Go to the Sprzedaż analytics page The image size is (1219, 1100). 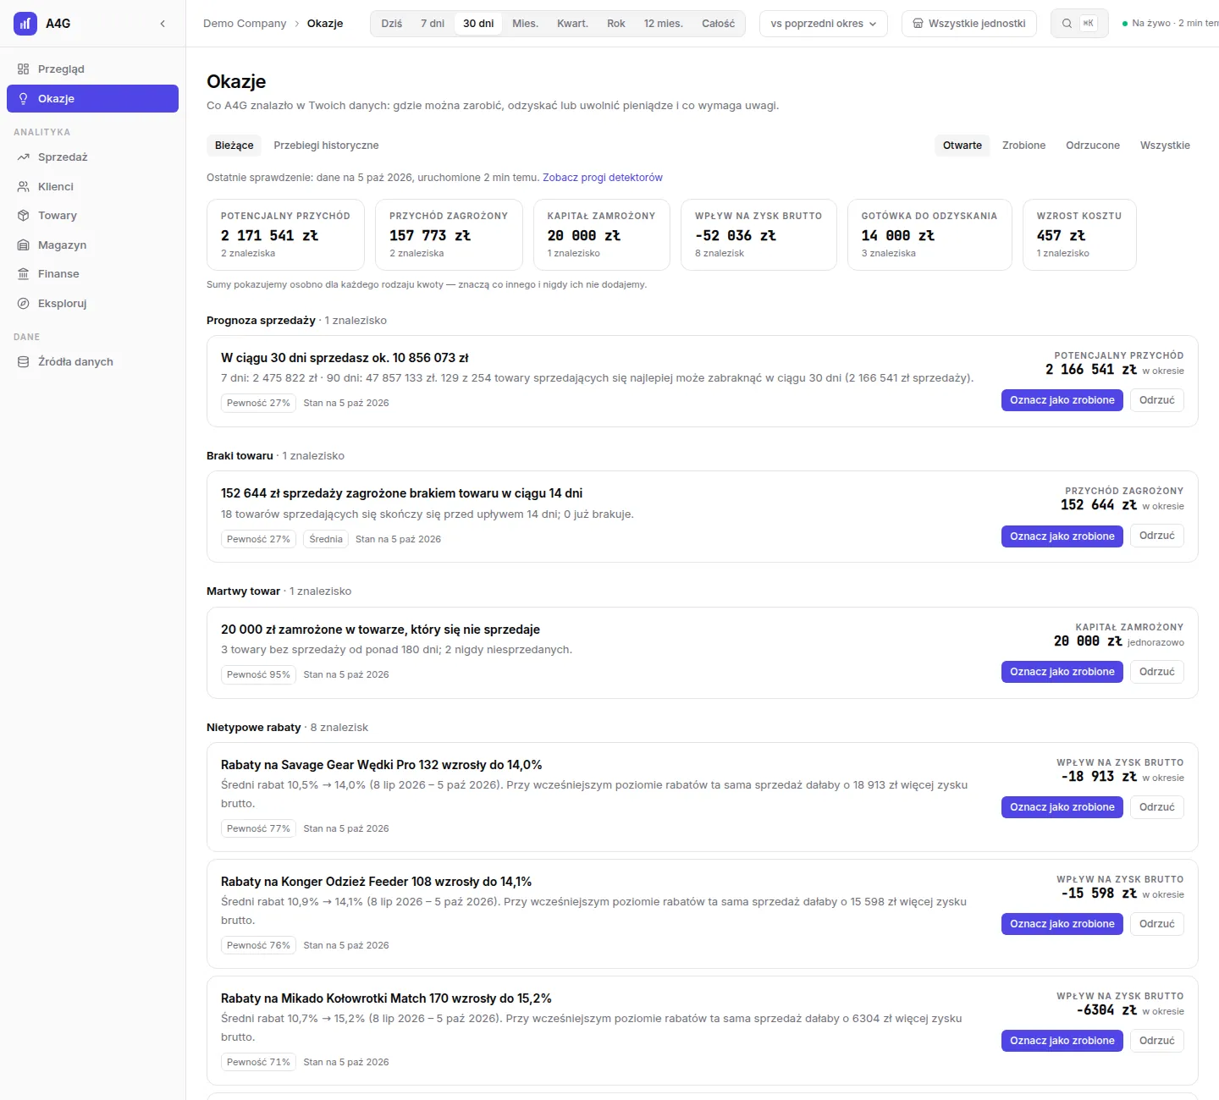tap(92, 157)
